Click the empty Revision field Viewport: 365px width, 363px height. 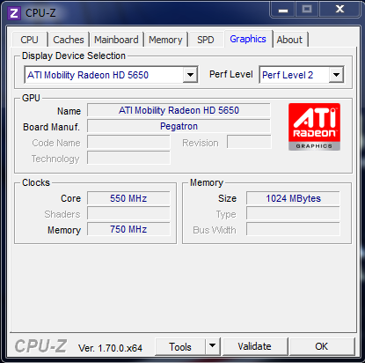coord(249,142)
